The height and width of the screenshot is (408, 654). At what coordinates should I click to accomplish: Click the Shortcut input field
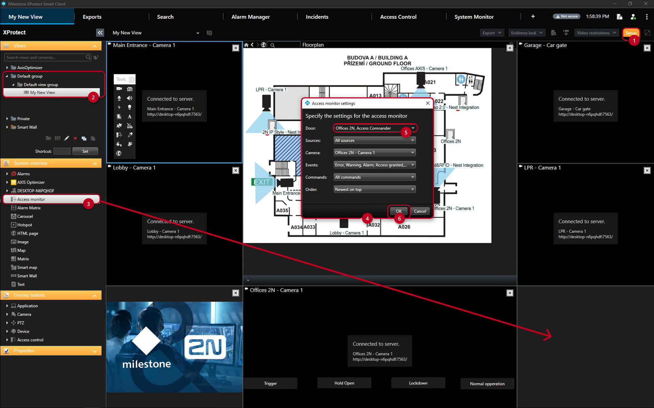[x=62, y=151]
